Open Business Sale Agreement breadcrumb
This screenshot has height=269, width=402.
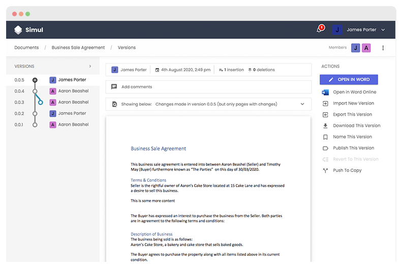[x=78, y=48]
